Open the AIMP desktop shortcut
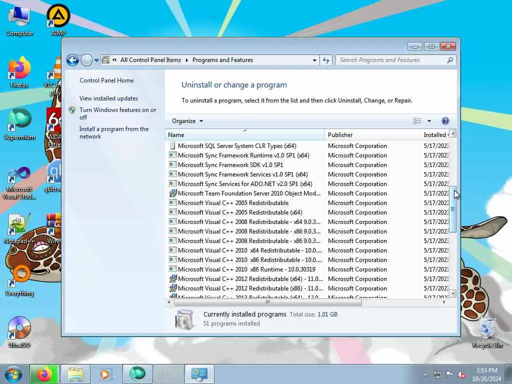This screenshot has width=512, height=384. point(58,20)
